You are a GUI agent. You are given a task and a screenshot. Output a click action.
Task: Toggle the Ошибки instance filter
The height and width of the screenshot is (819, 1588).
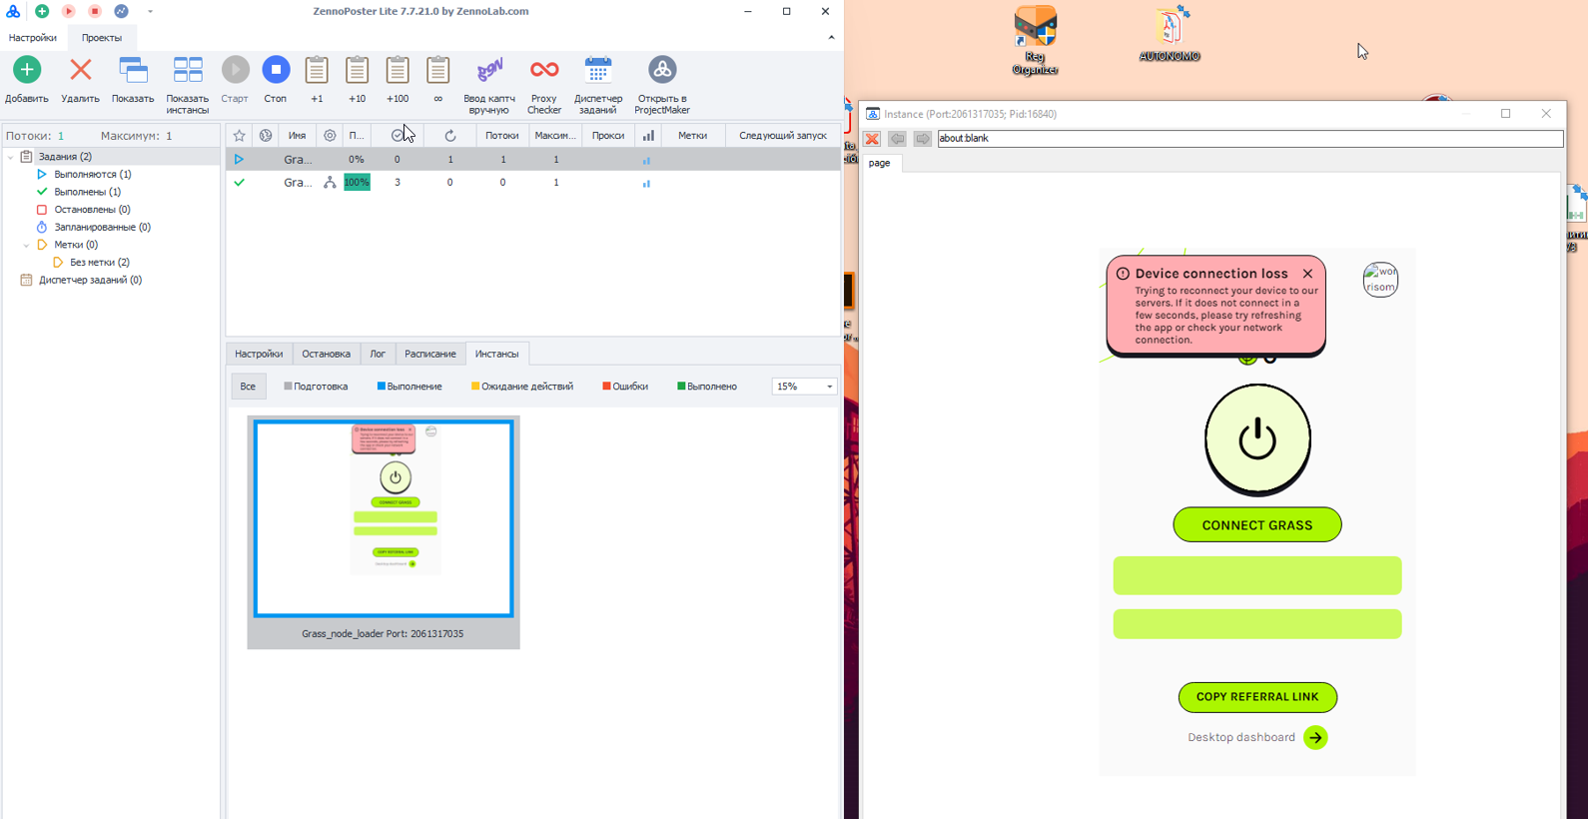(625, 387)
